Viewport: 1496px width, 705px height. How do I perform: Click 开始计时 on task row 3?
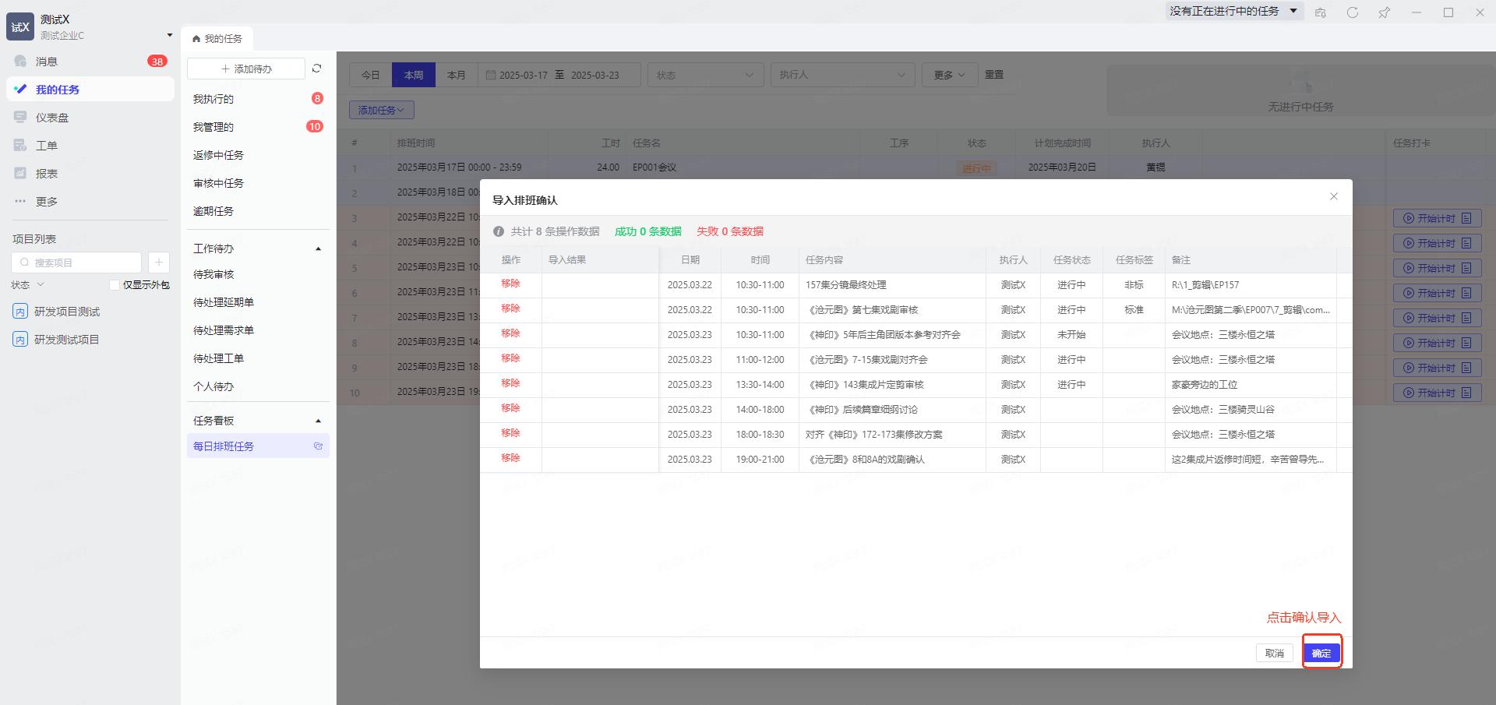pyautogui.click(x=1437, y=218)
